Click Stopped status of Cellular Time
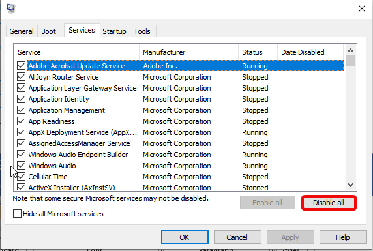Screen dimensions: 373x251 255,177
